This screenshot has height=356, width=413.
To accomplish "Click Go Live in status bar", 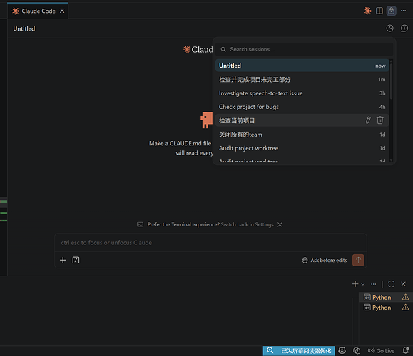I will tap(381, 351).
